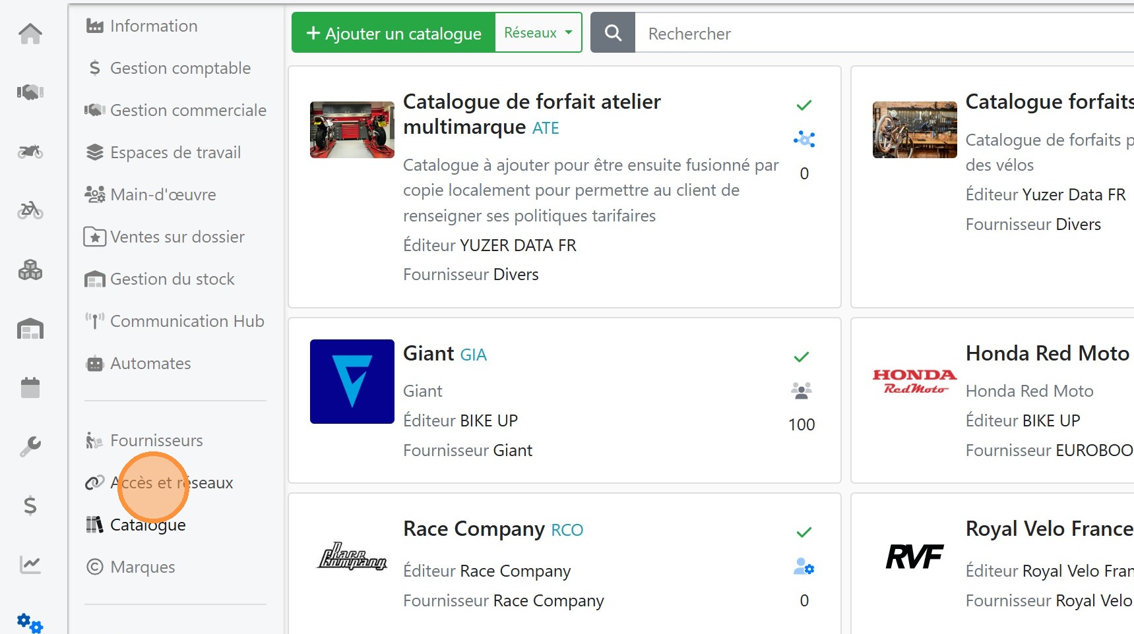
Task: Click the 'Éditeur Race Company' text
Action: tap(487, 571)
